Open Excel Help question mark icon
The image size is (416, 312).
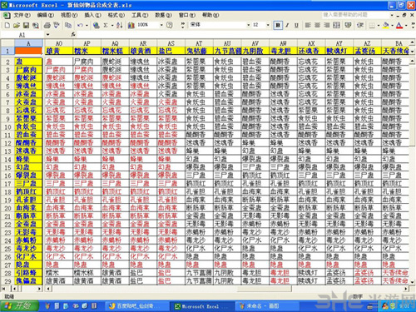[x=169, y=26]
